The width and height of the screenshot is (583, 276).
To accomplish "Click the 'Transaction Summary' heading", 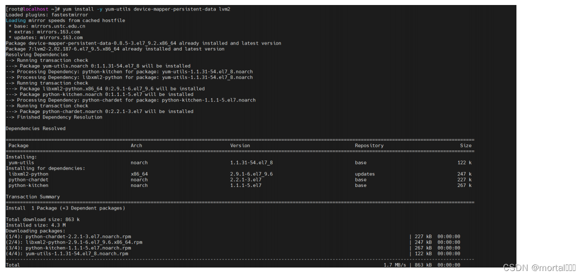I will tap(33, 196).
